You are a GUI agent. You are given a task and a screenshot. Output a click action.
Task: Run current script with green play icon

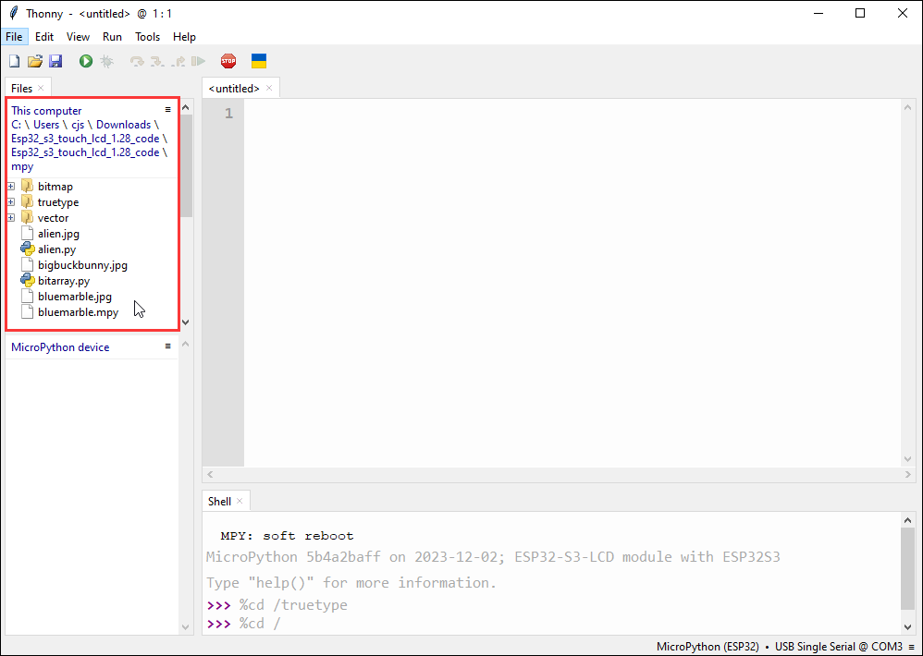click(86, 61)
